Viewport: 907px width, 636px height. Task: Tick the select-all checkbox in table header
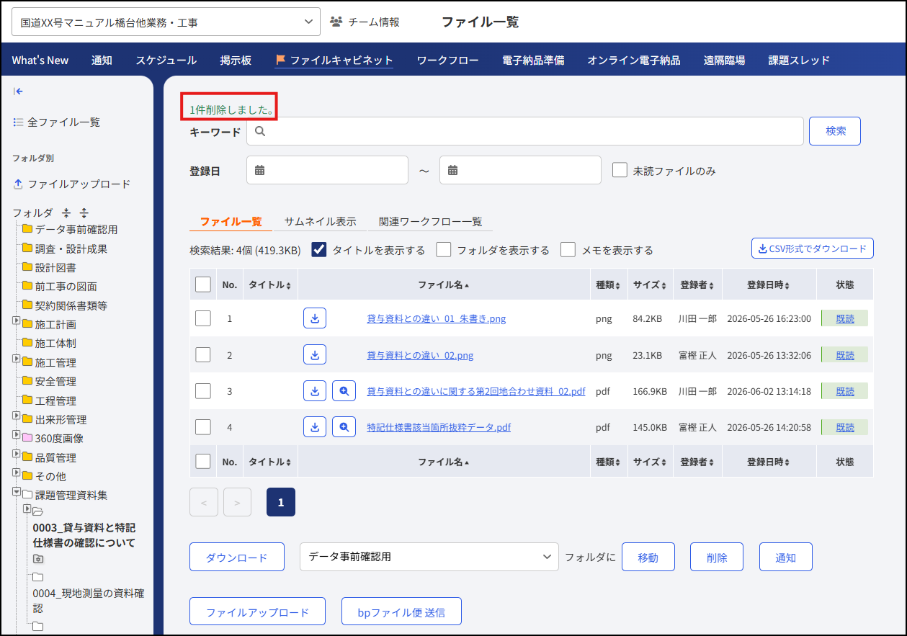203,285
